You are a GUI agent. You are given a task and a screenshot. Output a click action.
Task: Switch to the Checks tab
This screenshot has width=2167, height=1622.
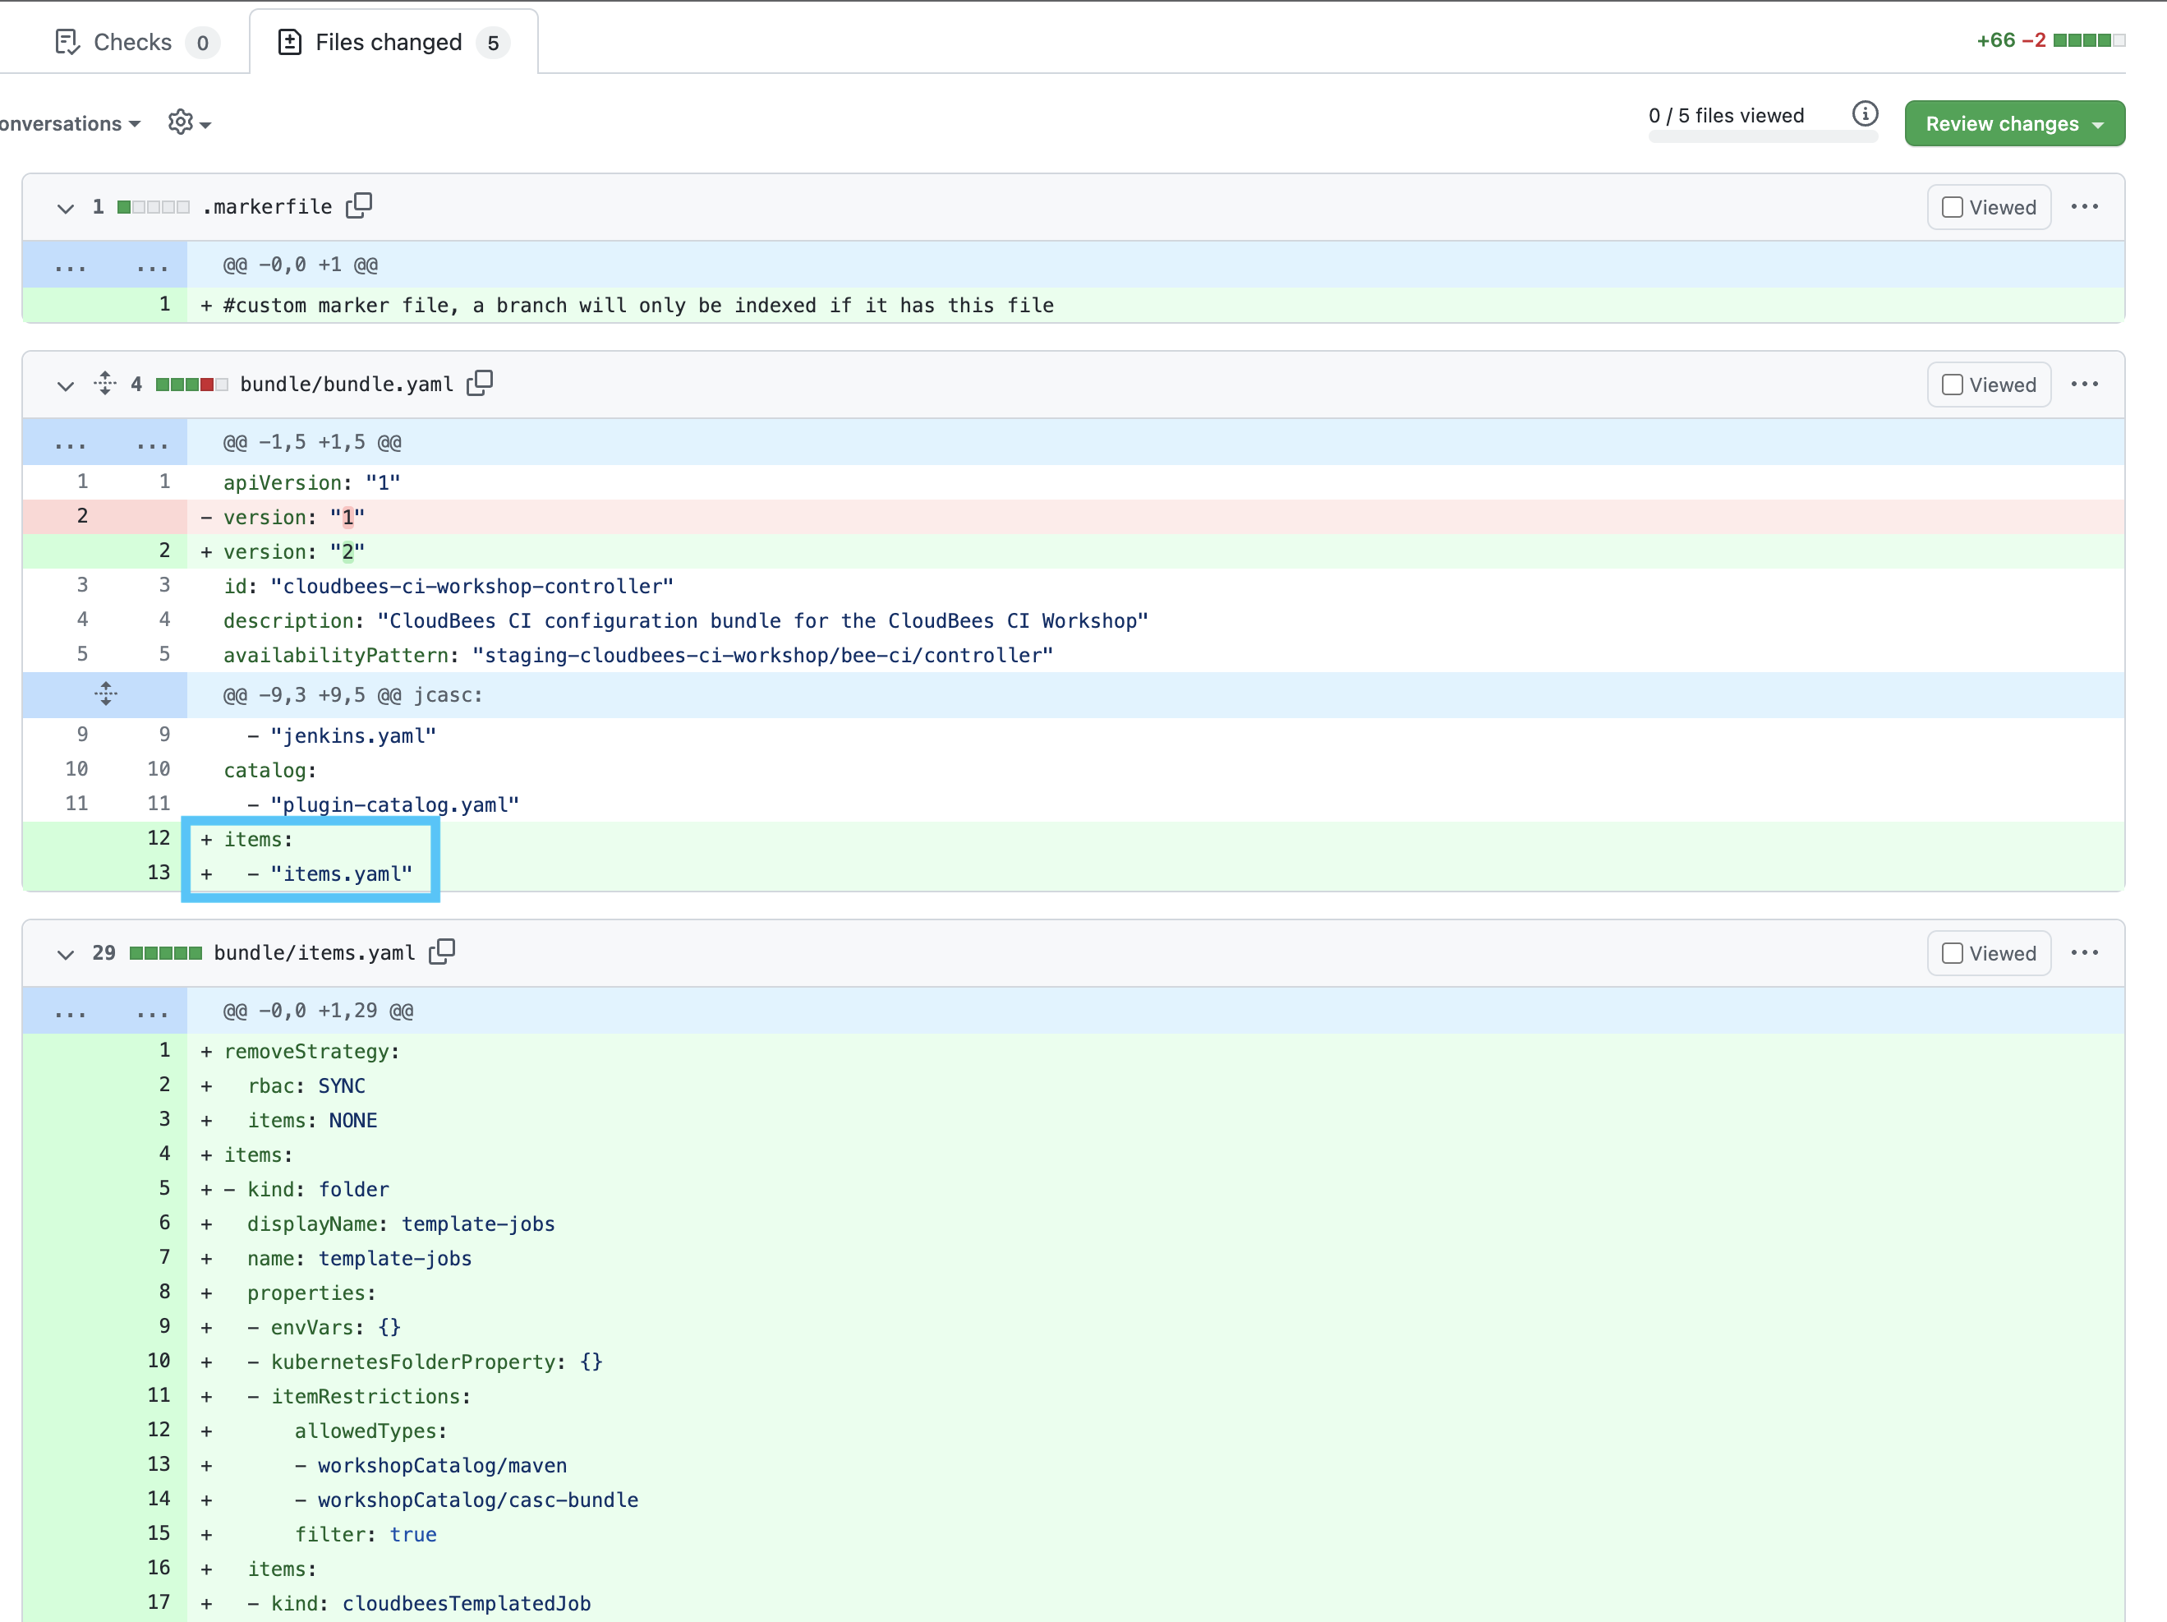point(132,42)
